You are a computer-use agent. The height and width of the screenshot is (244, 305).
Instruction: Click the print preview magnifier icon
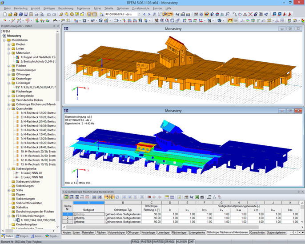[x=42, y=14]
